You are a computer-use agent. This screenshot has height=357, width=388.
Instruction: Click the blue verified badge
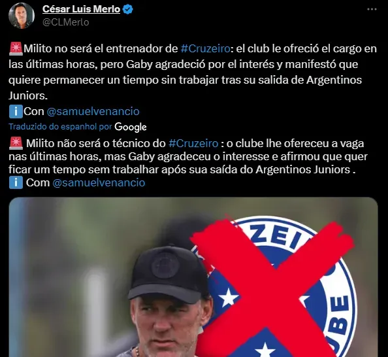[127, 9]
